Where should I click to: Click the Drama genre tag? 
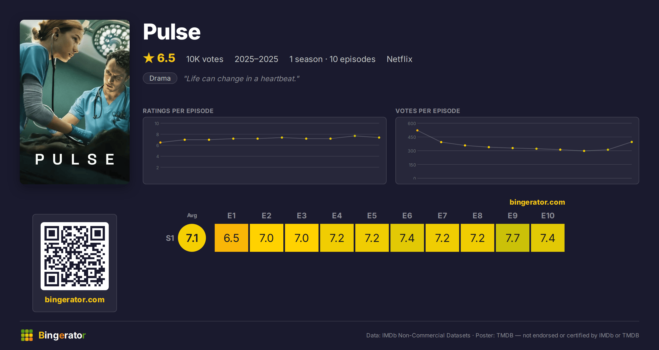[160, 78]
